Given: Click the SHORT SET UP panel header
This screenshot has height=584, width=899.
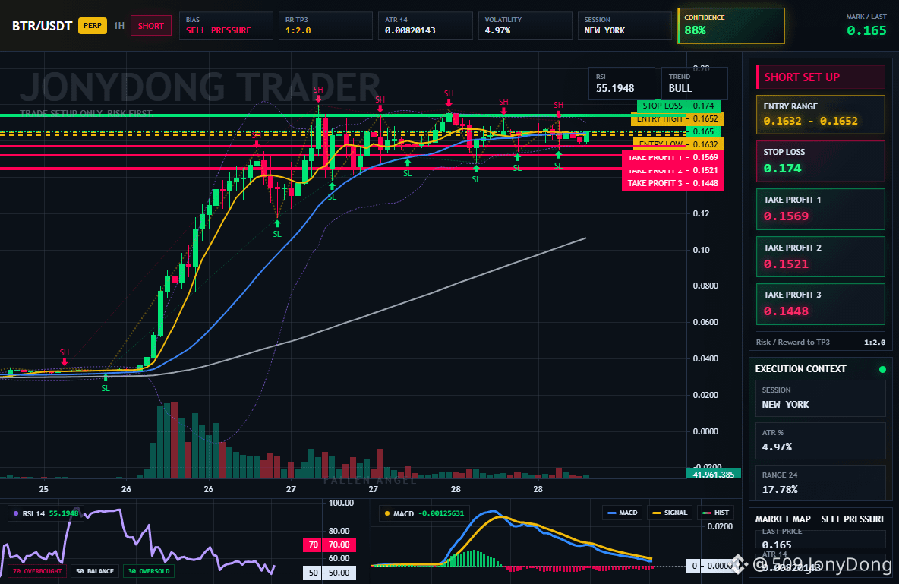Looking at the screenshot, I should (821, 77).
